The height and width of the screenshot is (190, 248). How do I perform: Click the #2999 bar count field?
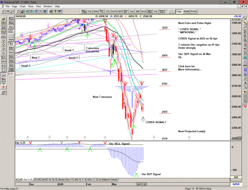[236, 184]
